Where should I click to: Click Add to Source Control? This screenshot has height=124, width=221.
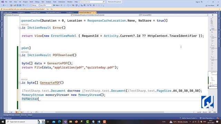point(189,118)
